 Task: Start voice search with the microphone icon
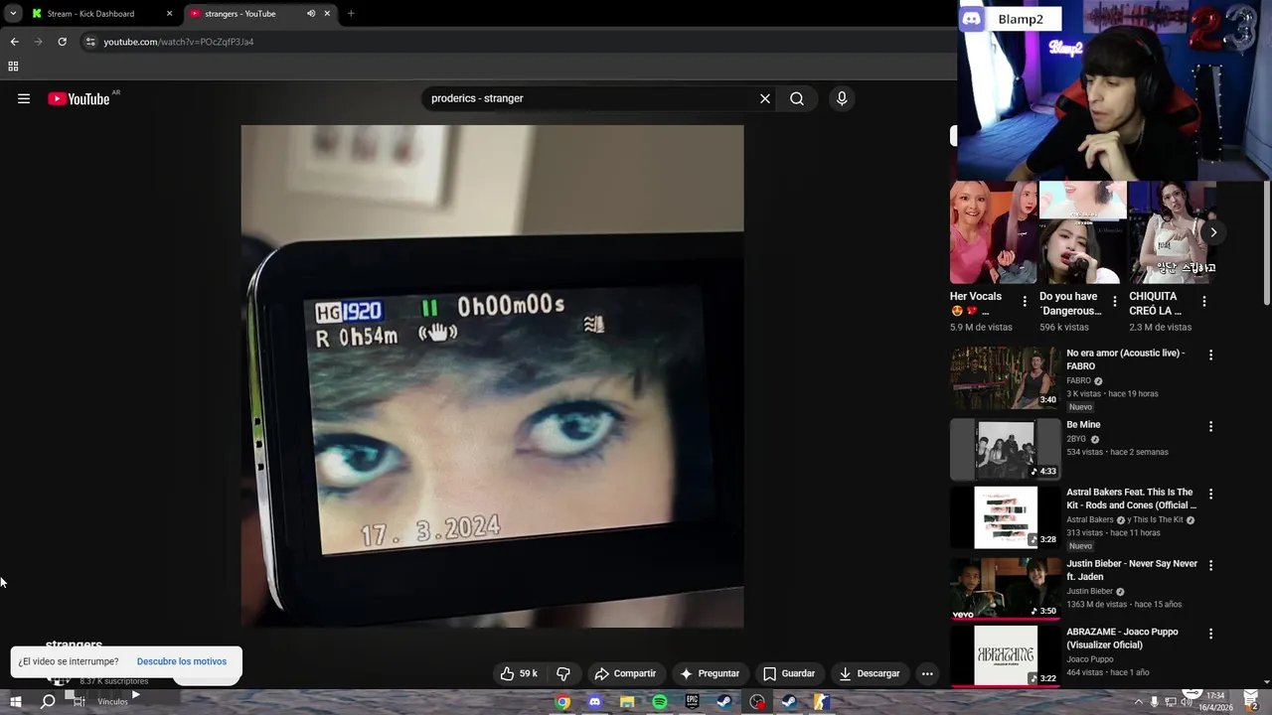pyautogui.click(x=842, y=98)
